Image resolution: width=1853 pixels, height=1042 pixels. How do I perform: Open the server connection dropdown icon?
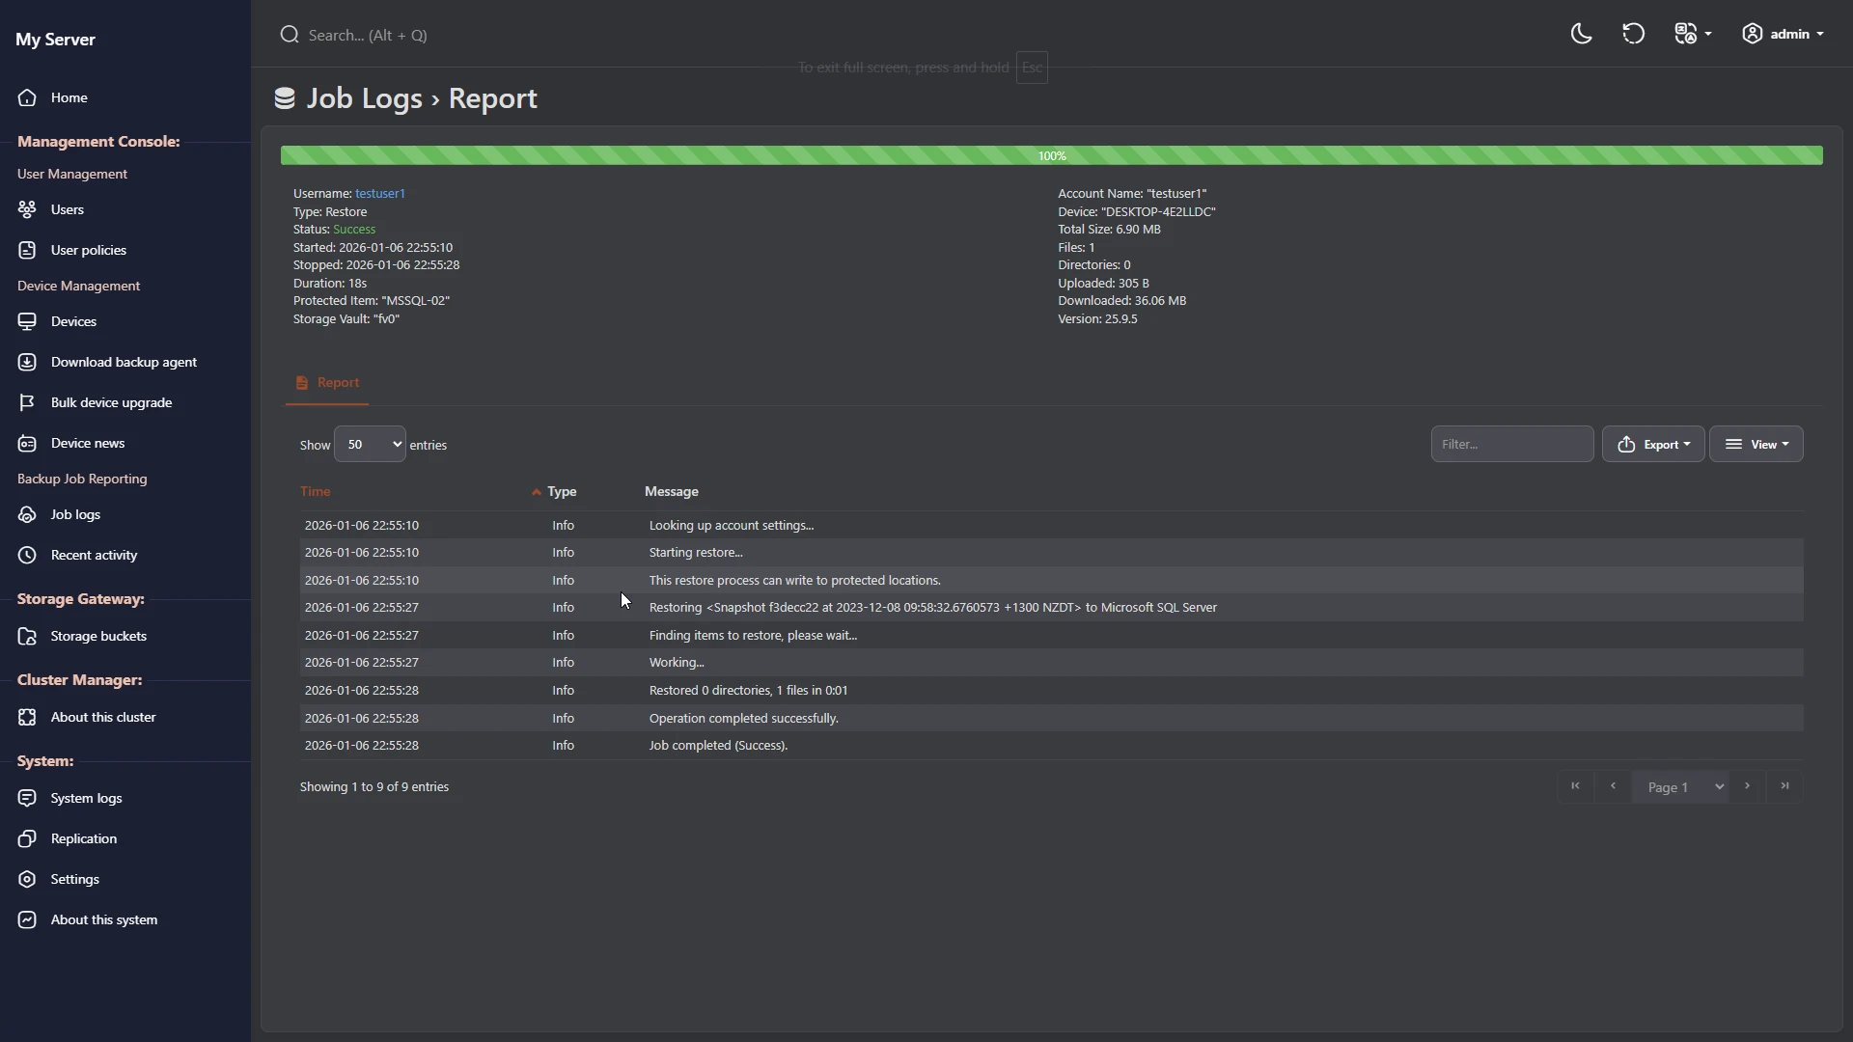[x=1693, y=34]
